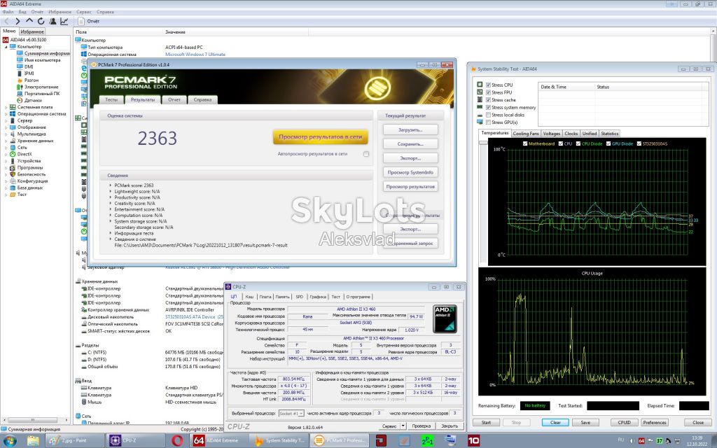
Task: Switch to Тесты tab in PCMark 7
Action: (x=111, y=99)
